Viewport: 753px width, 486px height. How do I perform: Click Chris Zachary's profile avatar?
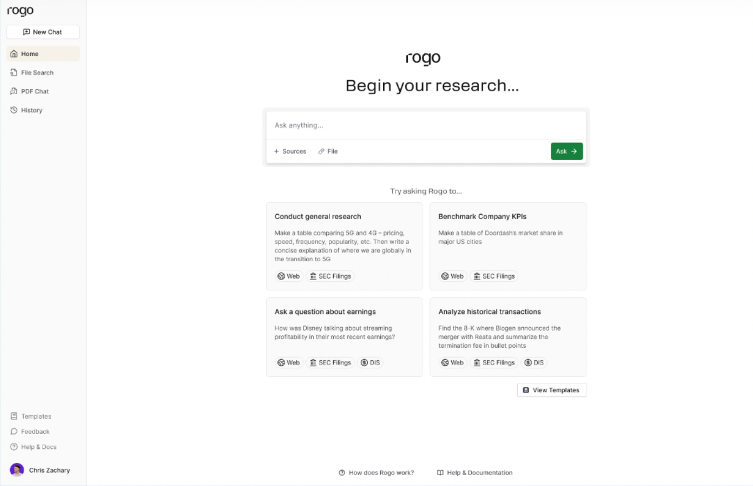tap(17, 470)
